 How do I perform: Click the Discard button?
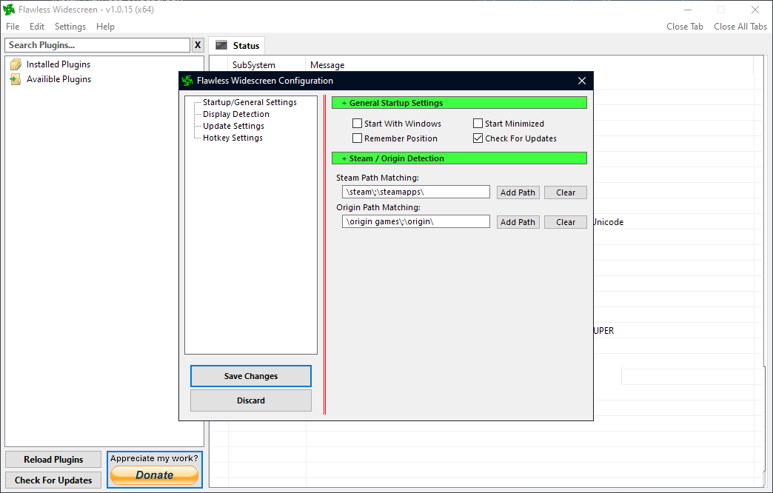coord(251,400)
